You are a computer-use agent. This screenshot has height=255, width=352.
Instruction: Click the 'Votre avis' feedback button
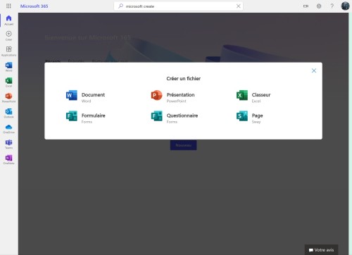(x=321, y=250)
